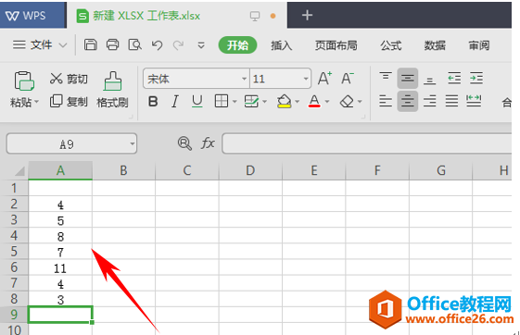Click the Save icon in quick toolbar
Image resolution: width=520 pixels, height=335 pixels.
coord(91,44)
